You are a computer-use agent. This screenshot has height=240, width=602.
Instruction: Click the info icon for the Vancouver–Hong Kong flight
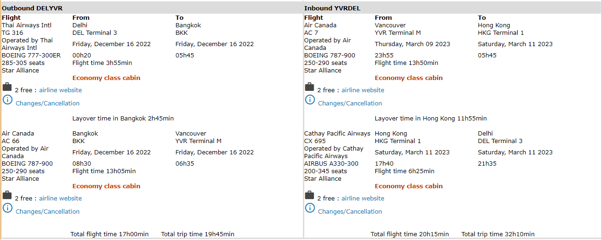click(310, 100)
